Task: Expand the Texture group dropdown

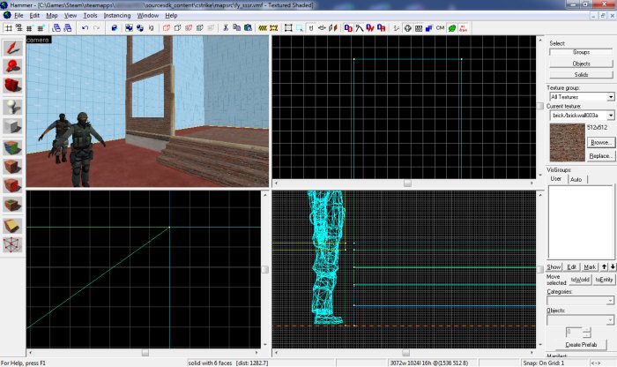Action: [x=610, y=97]
